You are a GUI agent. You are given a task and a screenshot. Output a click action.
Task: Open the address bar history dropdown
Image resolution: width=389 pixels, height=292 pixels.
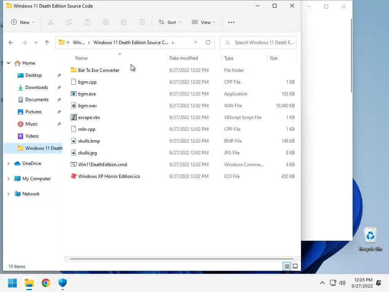[x=196, y=42]
